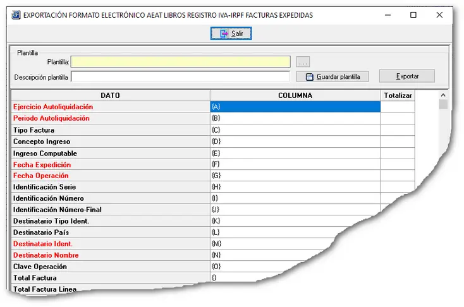Toggle Totalizar cell for Tipo Factura
The image size is (464, 307).
(398, 129)
